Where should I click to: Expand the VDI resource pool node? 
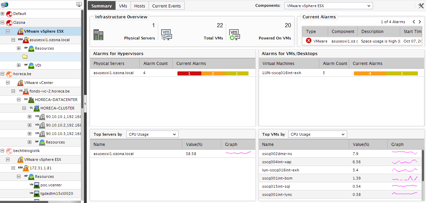(x=19, y=65)
